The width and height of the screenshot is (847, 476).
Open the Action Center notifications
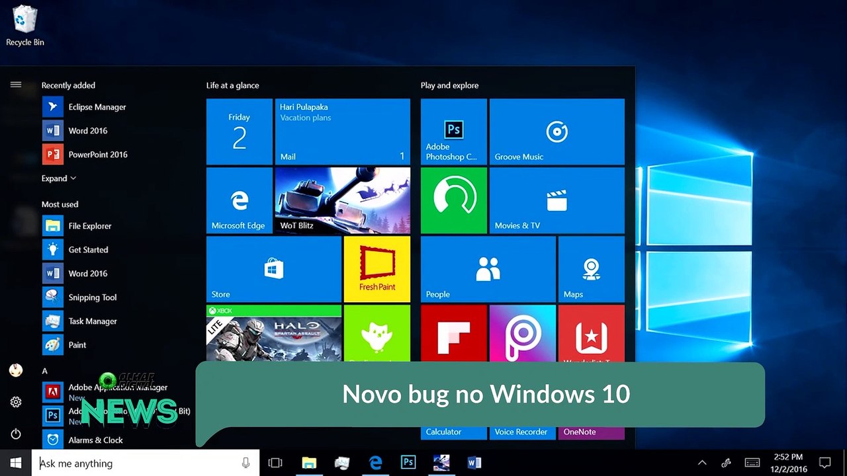[x=825, y=463]
